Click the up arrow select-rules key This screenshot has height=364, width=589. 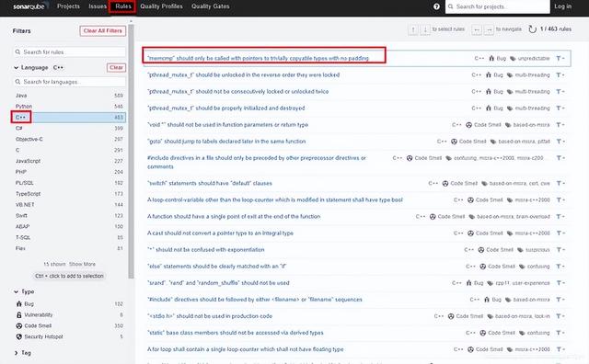(x=413, y=29)
